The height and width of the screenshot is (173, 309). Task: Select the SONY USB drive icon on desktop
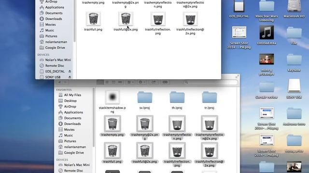coord(294,86)
